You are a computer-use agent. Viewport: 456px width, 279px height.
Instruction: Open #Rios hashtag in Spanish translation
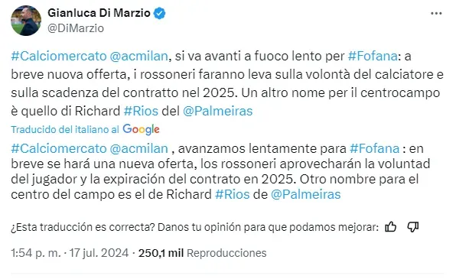(x=232, y=194)
